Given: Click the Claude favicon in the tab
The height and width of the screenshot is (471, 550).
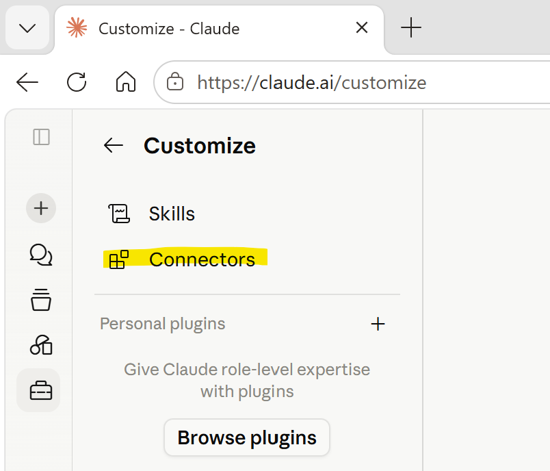Looking at the screenshot, I should (77, 27).
